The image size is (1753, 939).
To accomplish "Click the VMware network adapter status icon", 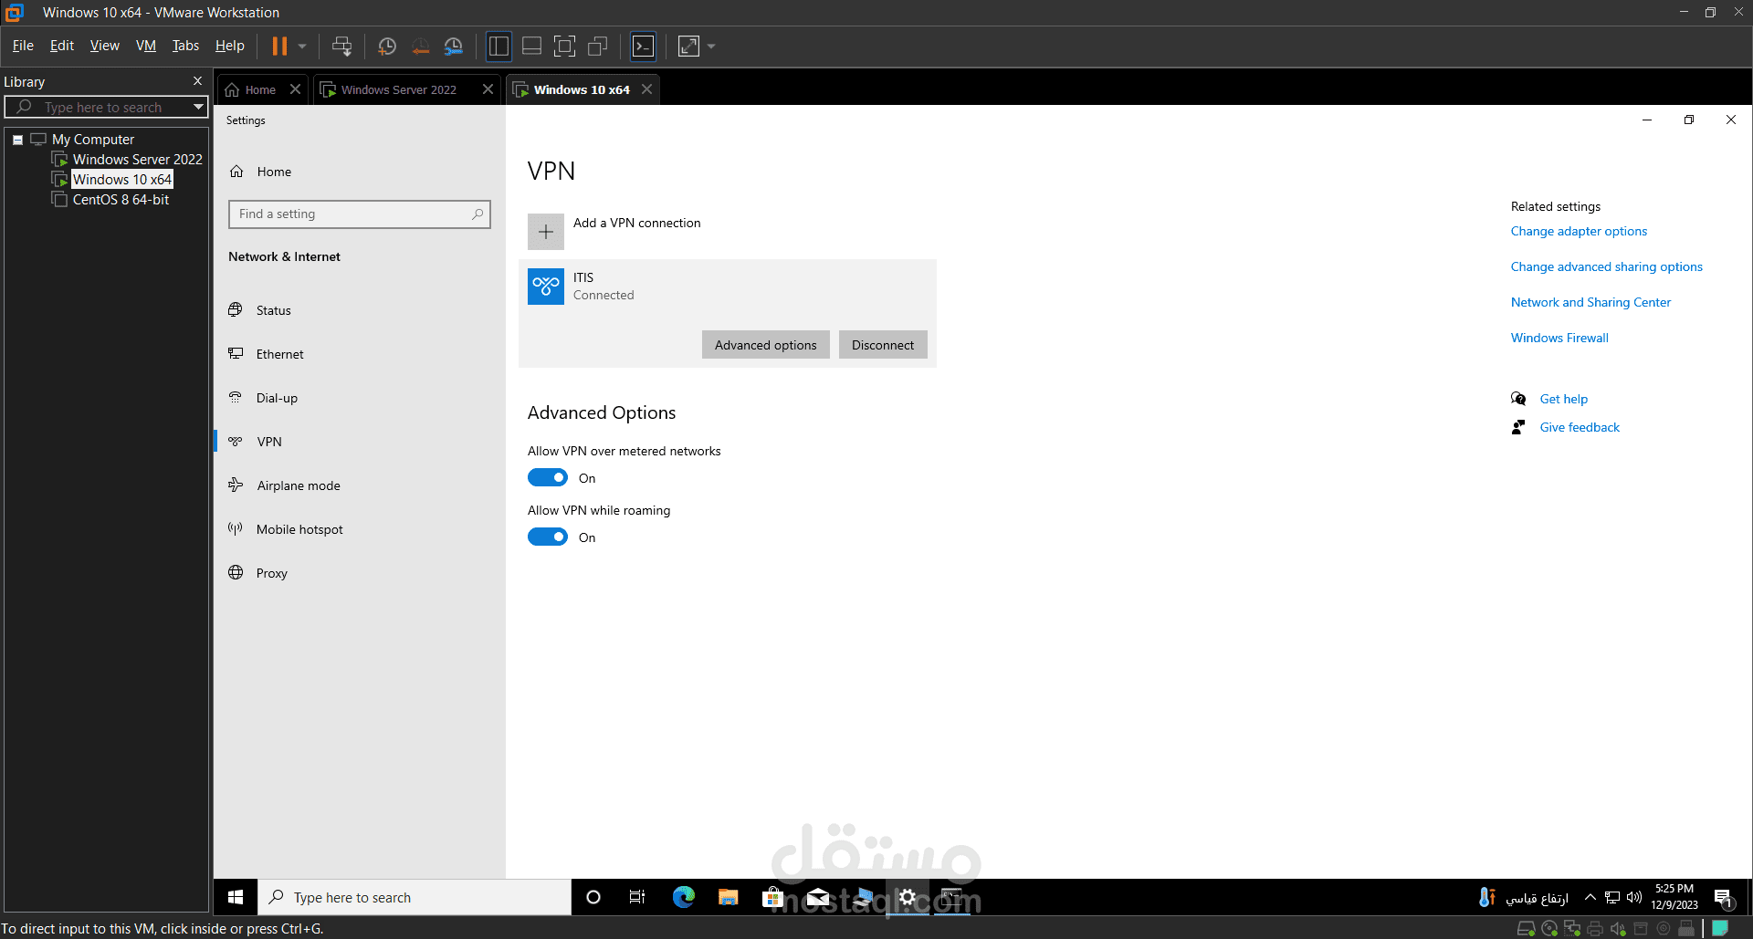I will pos(1572,929).
